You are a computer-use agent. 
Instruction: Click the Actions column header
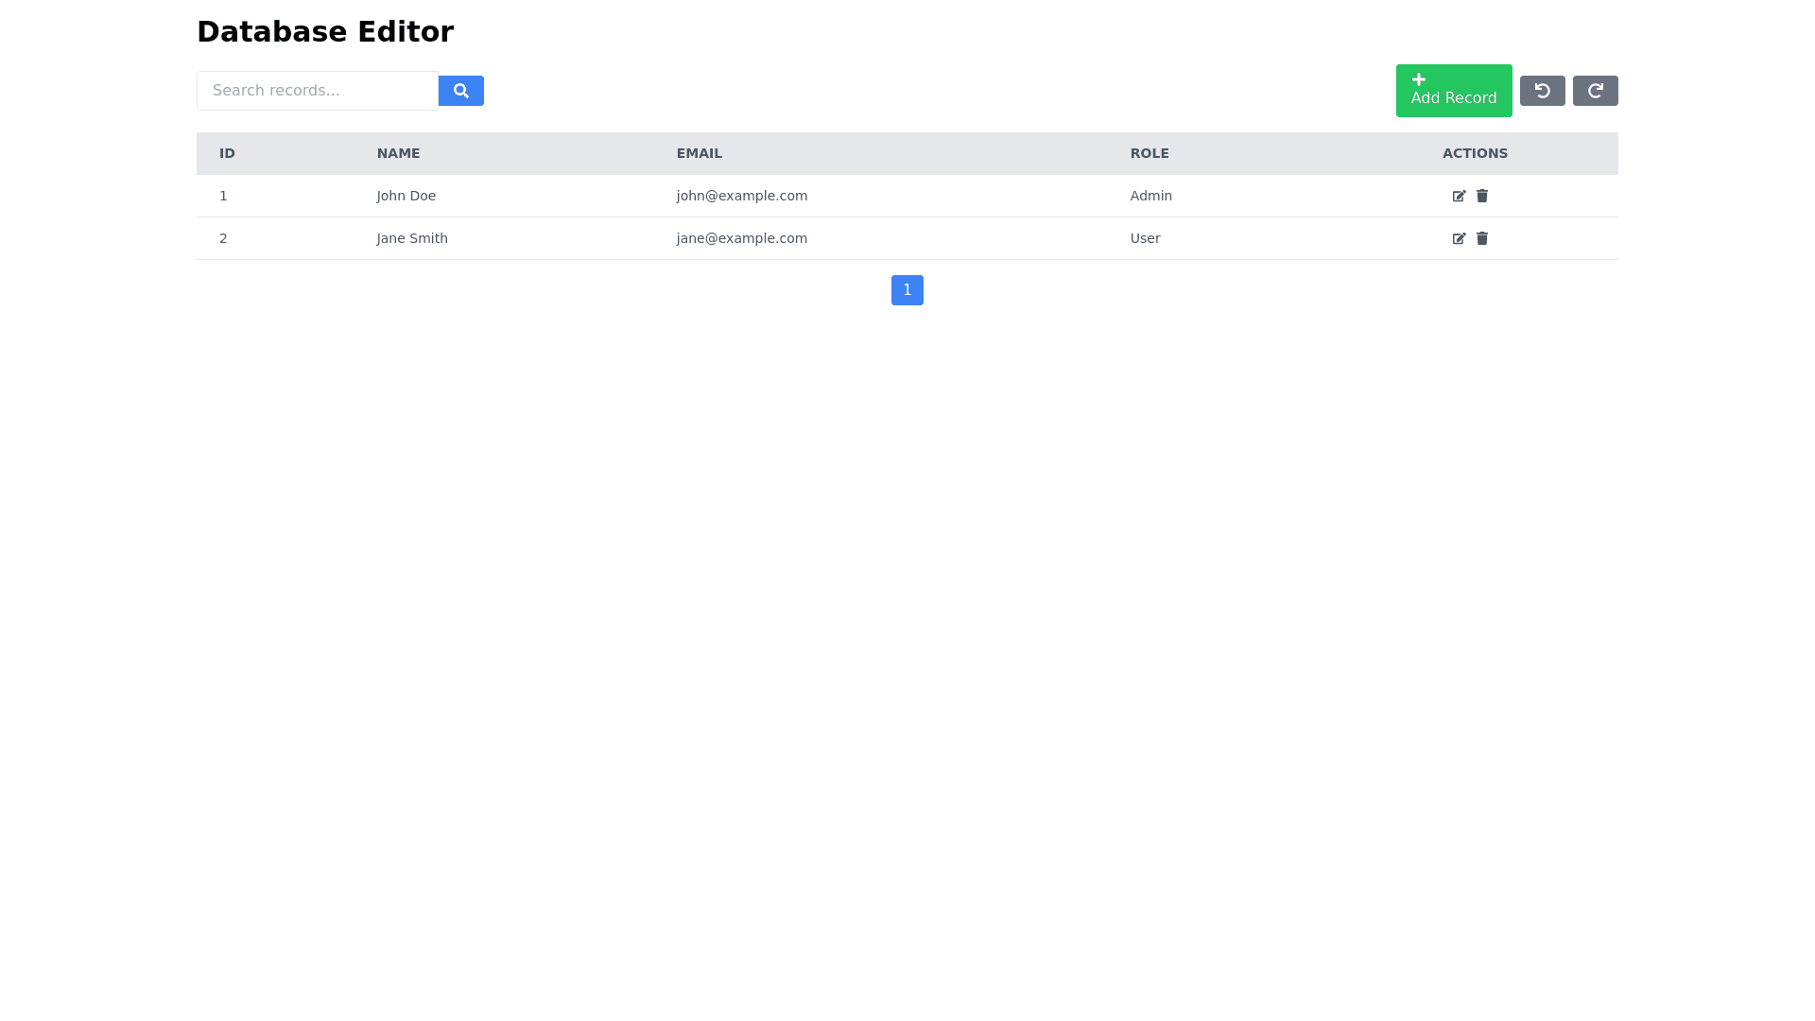(1474, 153)
